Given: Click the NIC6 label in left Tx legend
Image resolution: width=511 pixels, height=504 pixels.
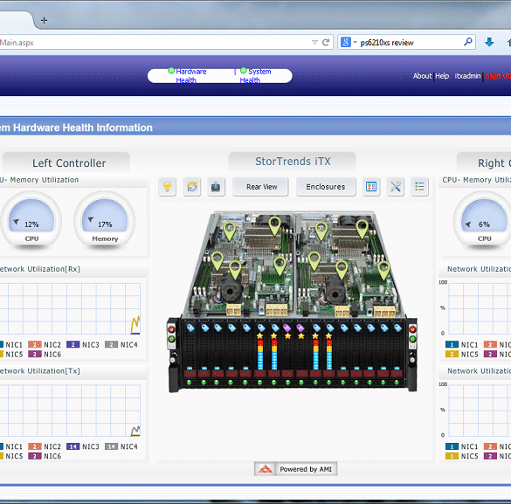Looking at the screenshot, I should coord(52,456).
